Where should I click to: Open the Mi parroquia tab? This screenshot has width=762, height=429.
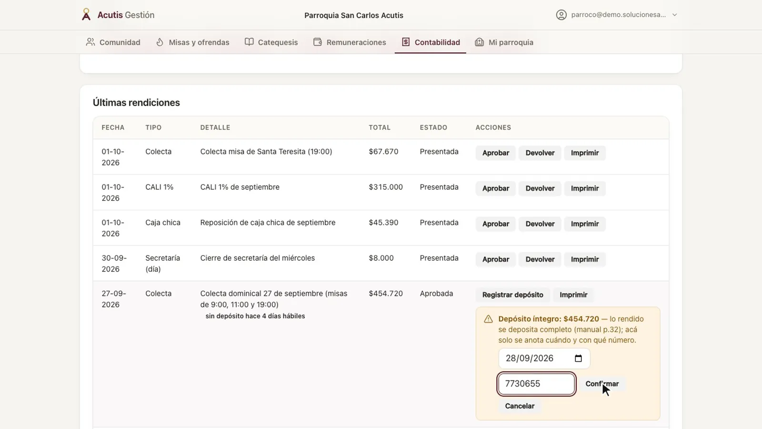tap(504, 42)
